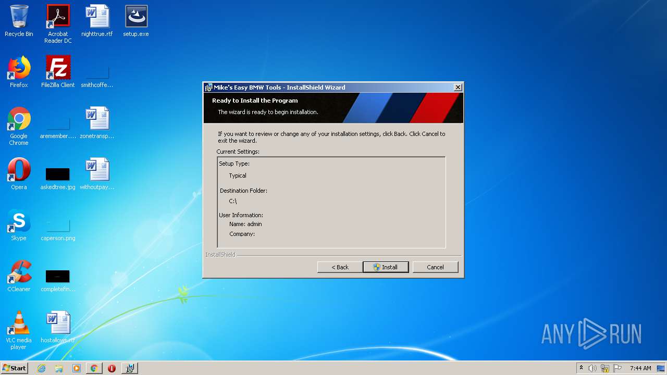Open the network tray icon
The image size is (667, 375).
click(x=605, y=368)
